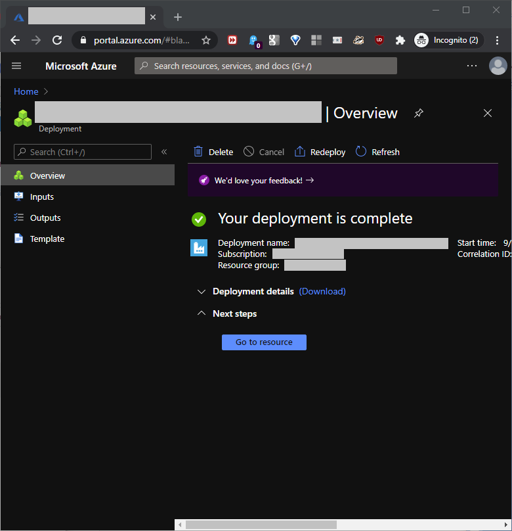This screenshot has width=512, height=531.
Task: Click the horizontal scrollbar thumb
Action: (x=261, y=524)
